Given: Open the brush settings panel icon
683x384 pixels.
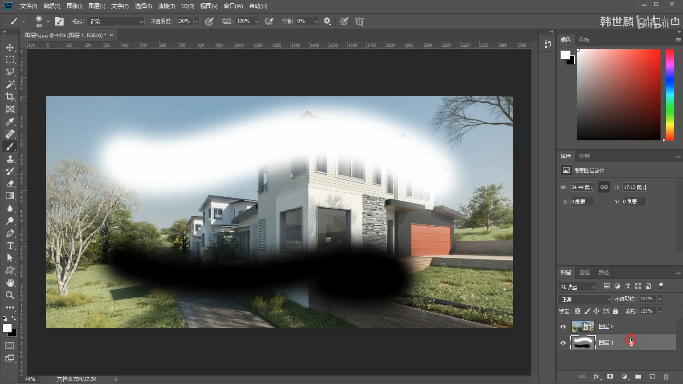Looking at the screenshot, I should [59, 21].
